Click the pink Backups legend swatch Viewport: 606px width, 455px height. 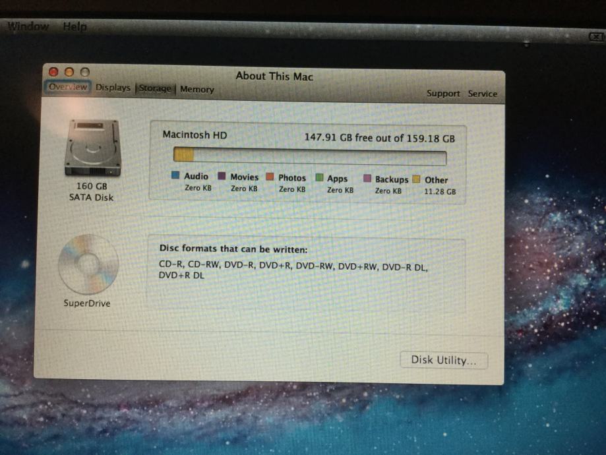[x=367, y=178]
